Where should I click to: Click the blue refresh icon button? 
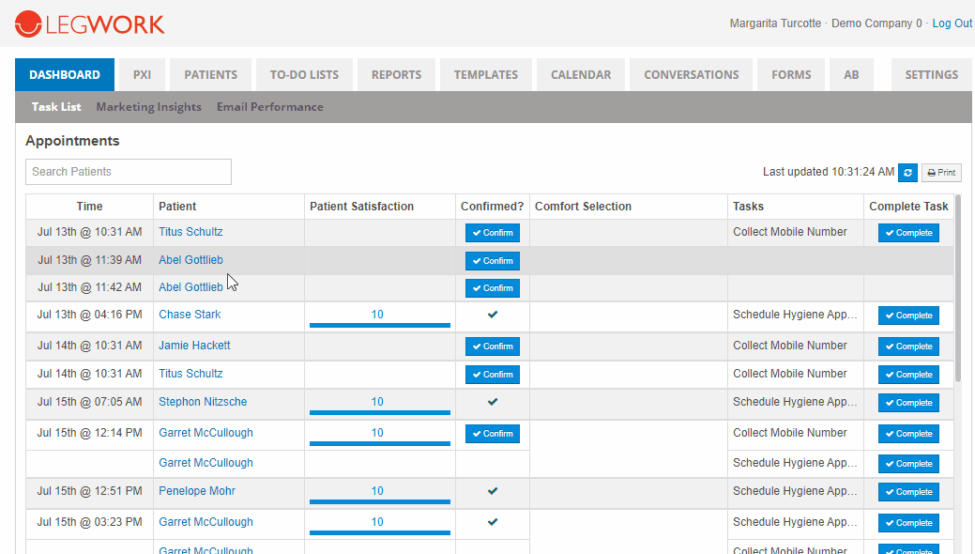coord(907,173)
